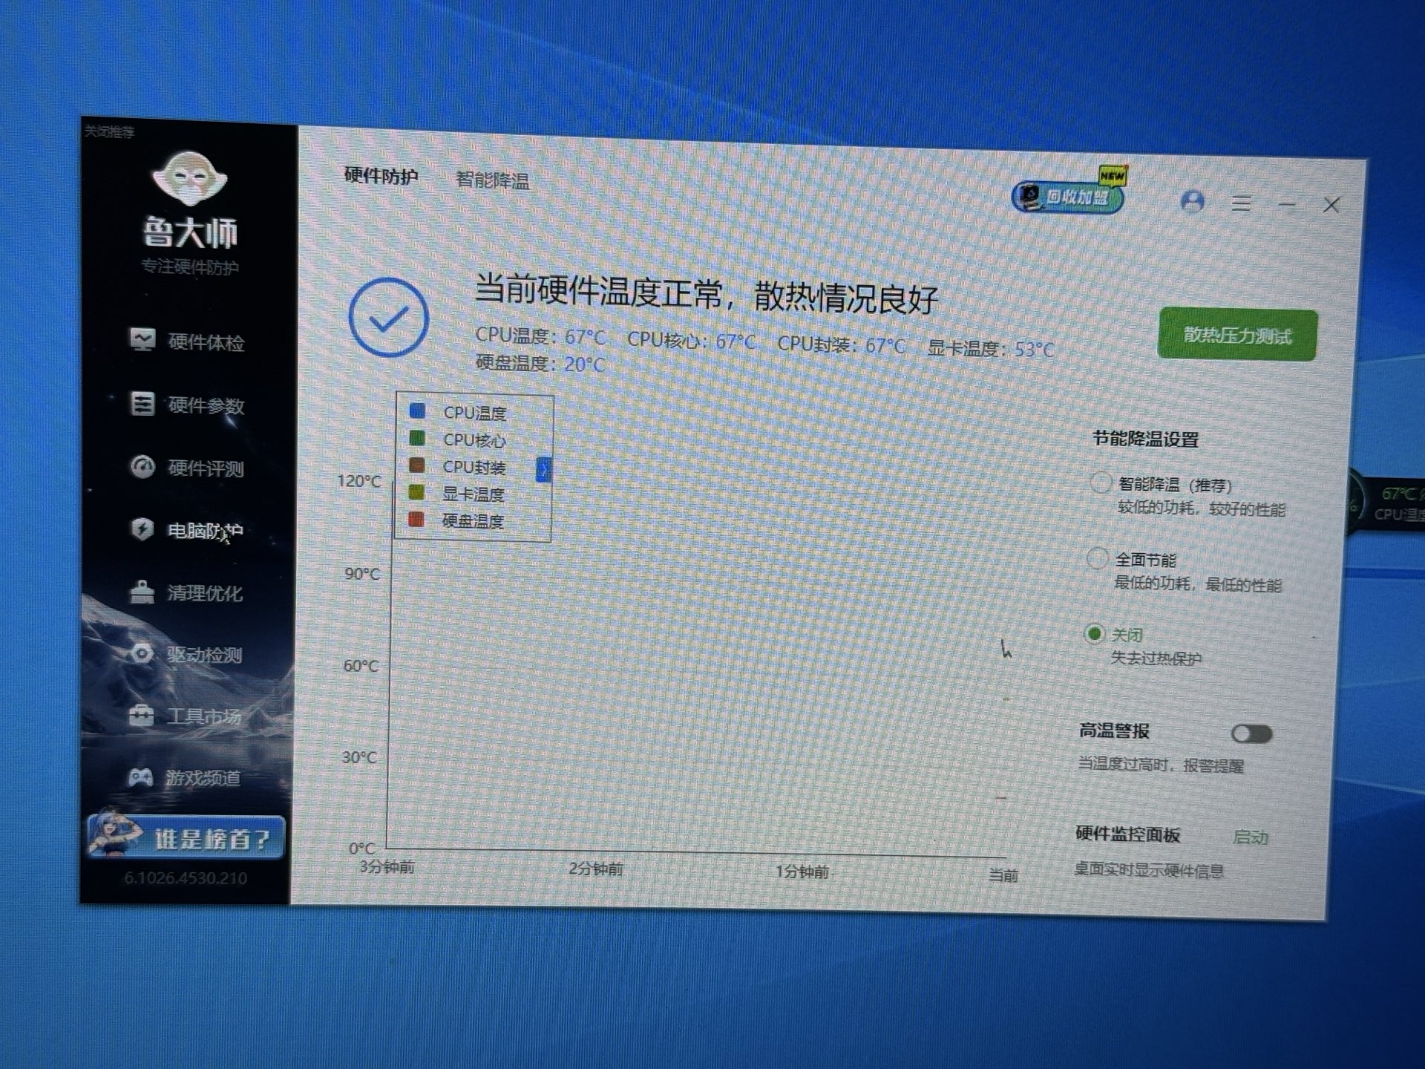This screenshot has height=1069, width=1425.
Task: Select 关闭 cooling radio option
Action: 1094,633
